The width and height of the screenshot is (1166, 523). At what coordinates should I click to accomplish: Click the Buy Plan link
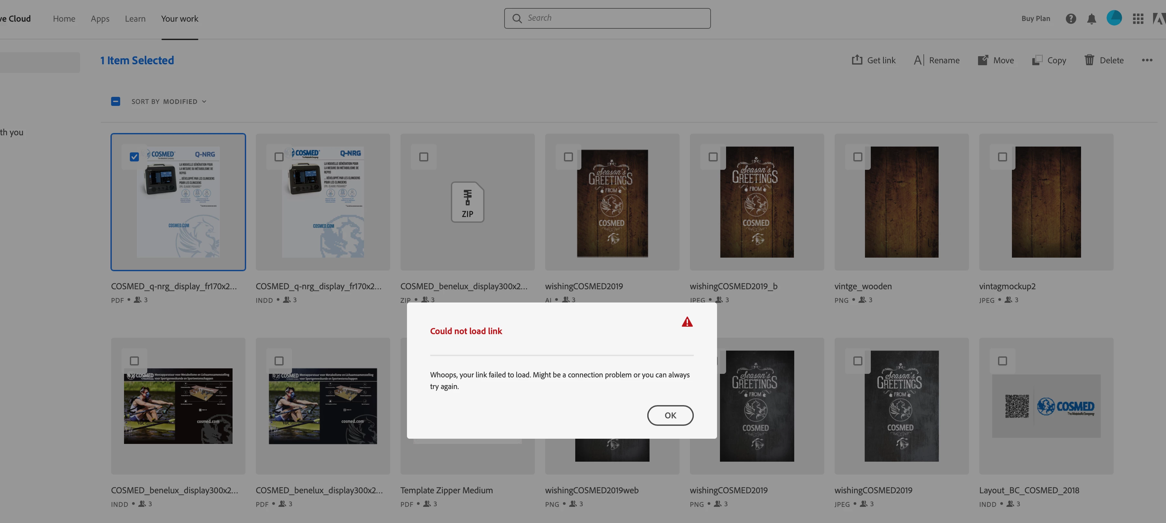point(1036,18)
